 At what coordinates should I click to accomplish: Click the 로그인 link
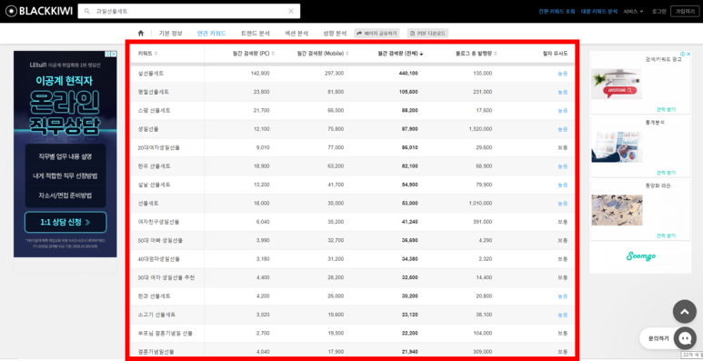(x=658, y=11)
